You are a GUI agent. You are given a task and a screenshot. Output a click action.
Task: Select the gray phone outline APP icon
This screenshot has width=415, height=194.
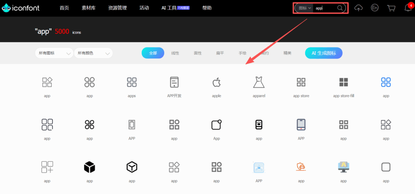(132, 124)
